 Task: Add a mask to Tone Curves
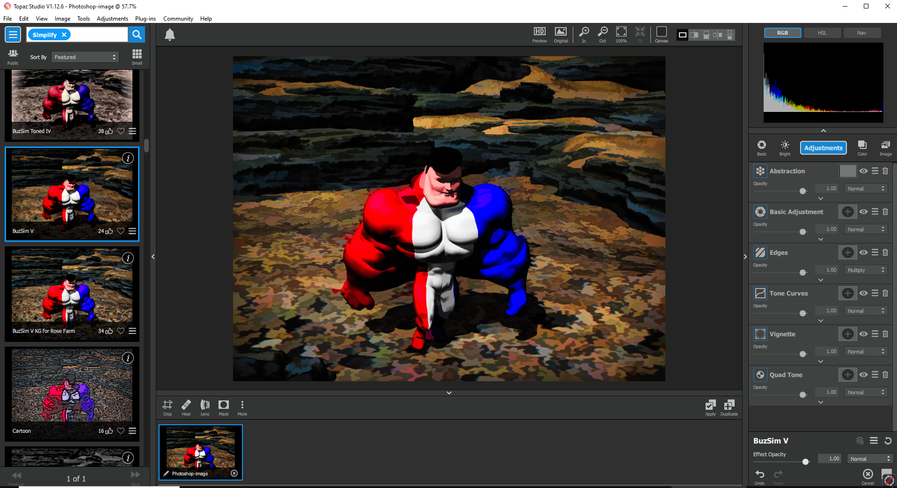848,293
